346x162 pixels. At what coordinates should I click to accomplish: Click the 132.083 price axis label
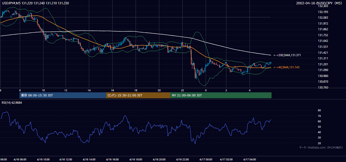[x=323, y=18]
